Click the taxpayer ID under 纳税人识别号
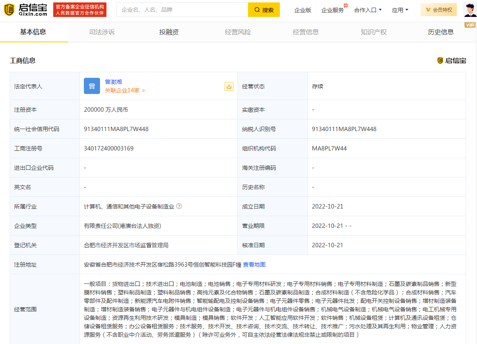The height and width of the screenshot is (344, 477). click(344, 129)
